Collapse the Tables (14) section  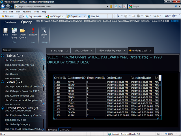coord(3,56)
